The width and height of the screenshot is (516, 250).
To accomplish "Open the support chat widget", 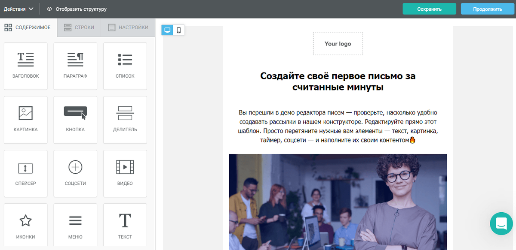I will point(501,223).
